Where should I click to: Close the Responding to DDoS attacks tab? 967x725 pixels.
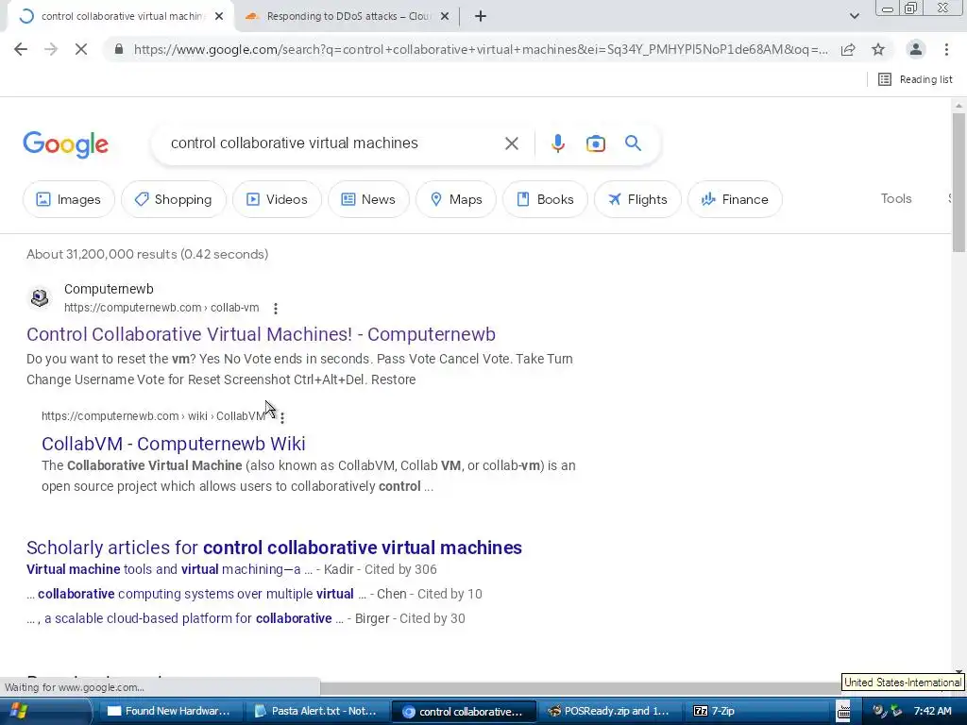click(445, 16)
